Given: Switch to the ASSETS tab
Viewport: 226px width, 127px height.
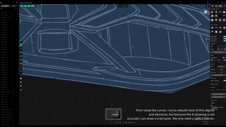Looking at the screenshot, I should pyautogui.click(x=14, y=6).
